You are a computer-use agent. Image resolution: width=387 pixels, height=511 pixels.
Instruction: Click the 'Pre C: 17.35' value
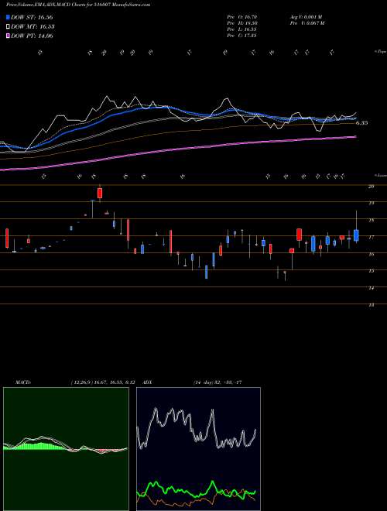point(241,36)
